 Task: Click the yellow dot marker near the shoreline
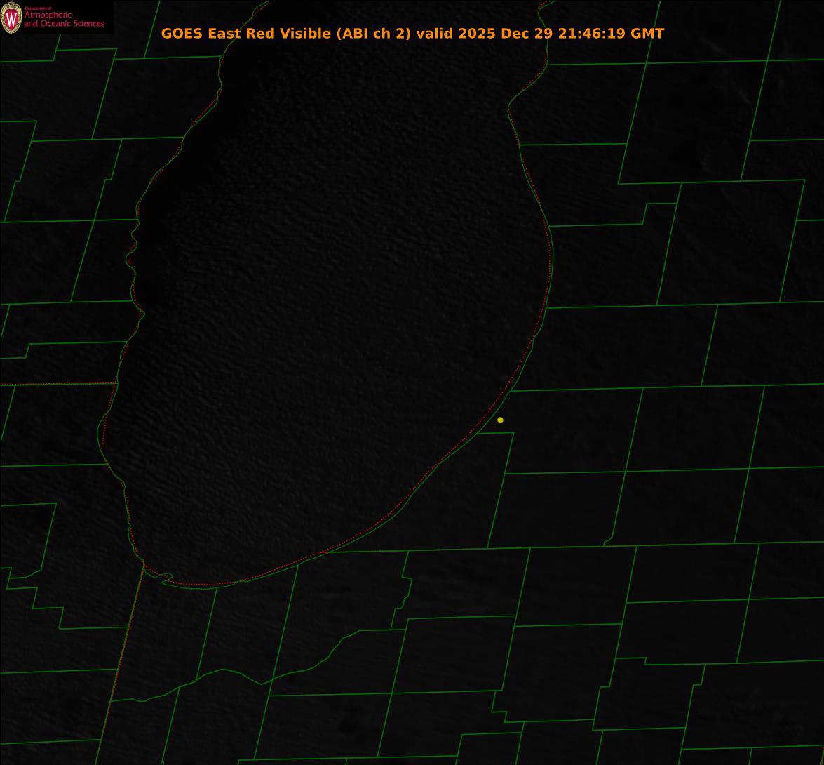coord(500,420)
